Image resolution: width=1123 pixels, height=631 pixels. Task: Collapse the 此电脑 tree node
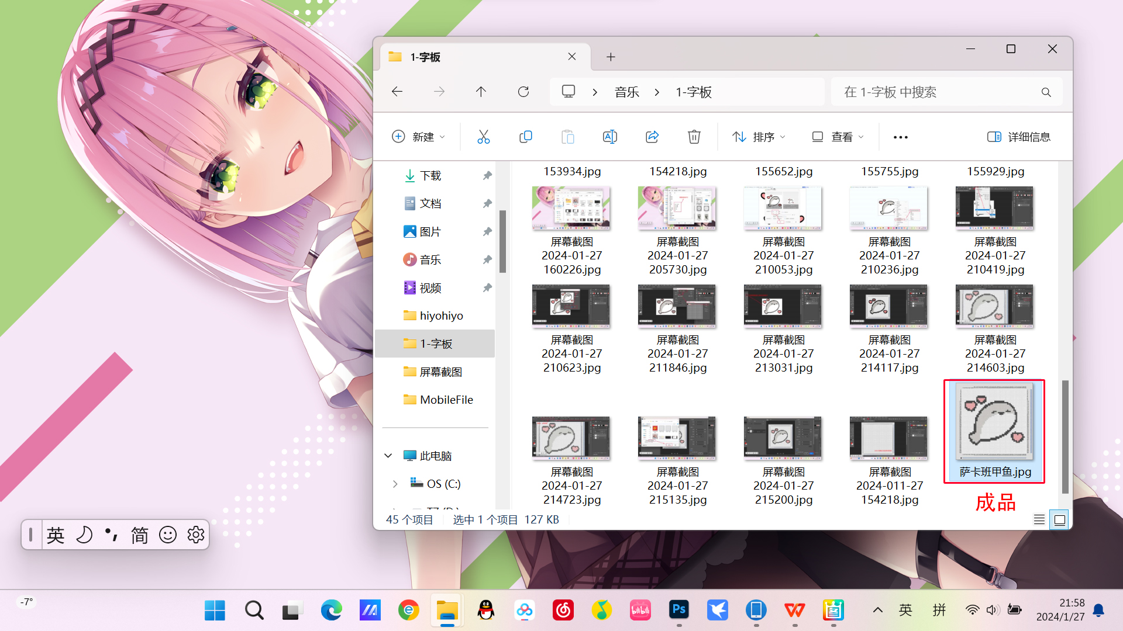click(x=388, y=456)
